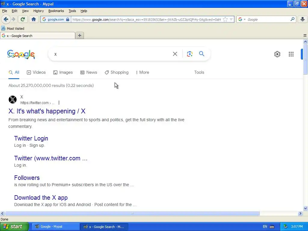Click the EN language indicator
308x231 pixels.
coord(265,226)
